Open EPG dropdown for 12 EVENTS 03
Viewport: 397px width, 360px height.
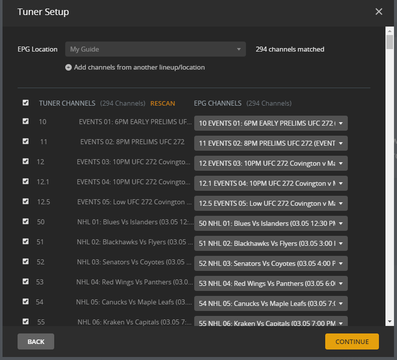[271, 163]
